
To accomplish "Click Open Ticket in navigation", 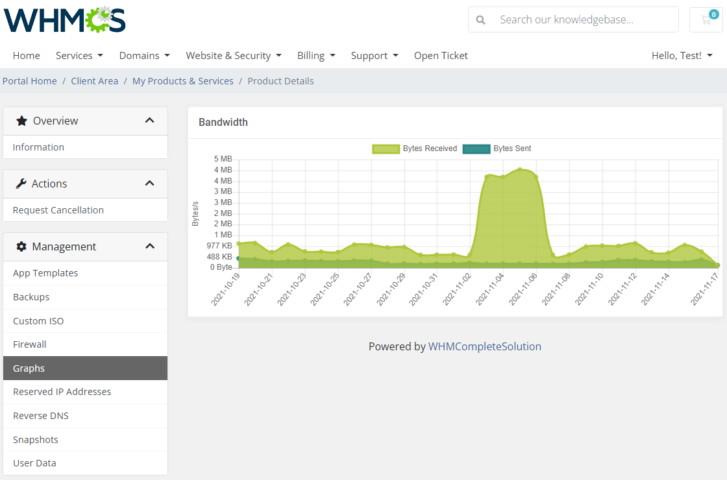I will [441, 56].
